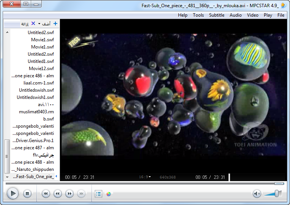Select Movie12.swf in playlist
The height and width of the screenshot is (205, 290).
(41, 69)
